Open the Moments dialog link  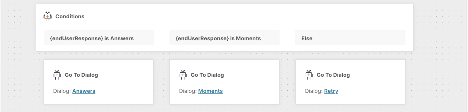coord(211,91)
